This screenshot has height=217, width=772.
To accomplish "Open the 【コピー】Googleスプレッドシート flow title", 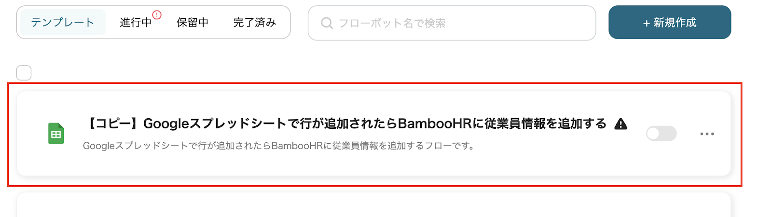I will [x=345, y=123].
